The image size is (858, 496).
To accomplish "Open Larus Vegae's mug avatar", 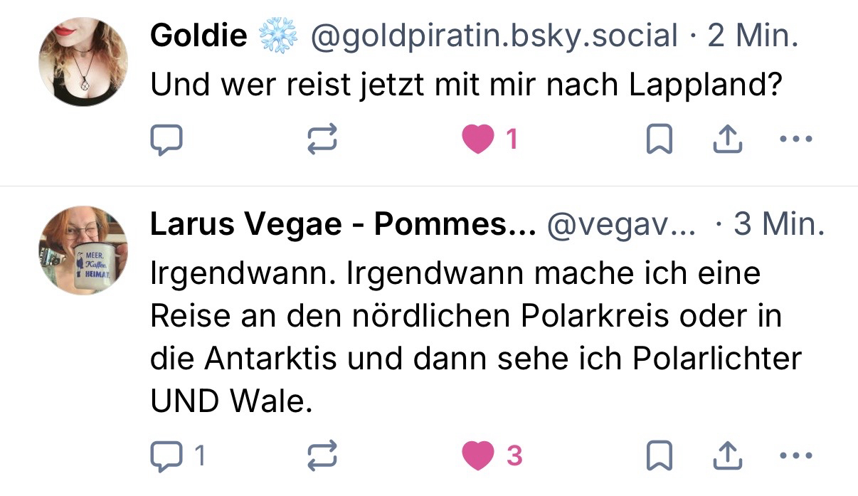I will [83, 251].
